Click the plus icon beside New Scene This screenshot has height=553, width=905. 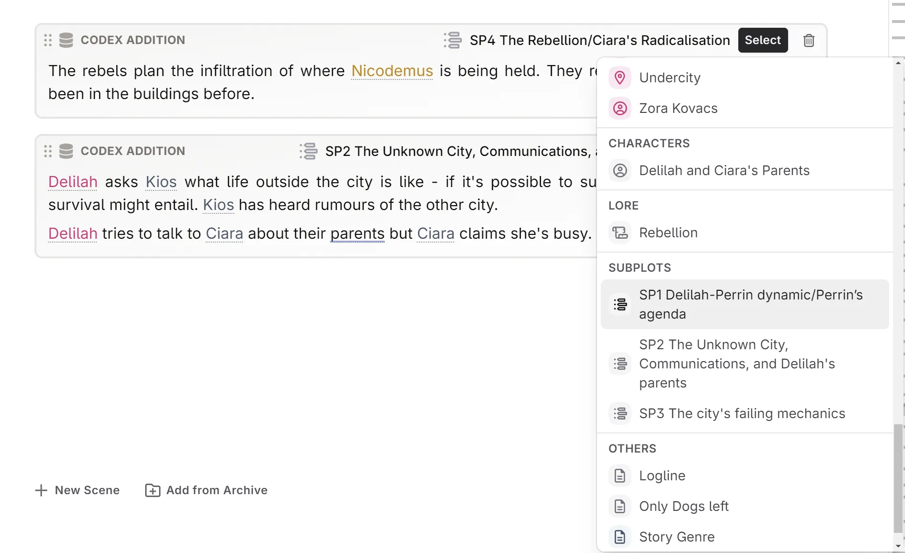pos(41,490)
